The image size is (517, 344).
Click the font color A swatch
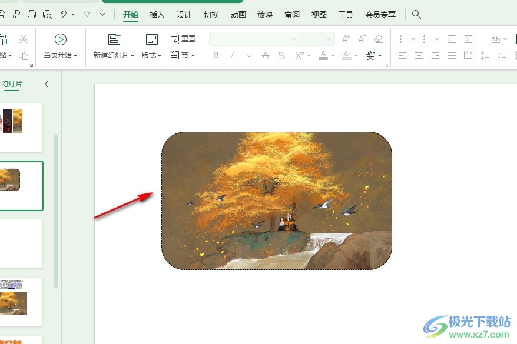pos(323,55)
